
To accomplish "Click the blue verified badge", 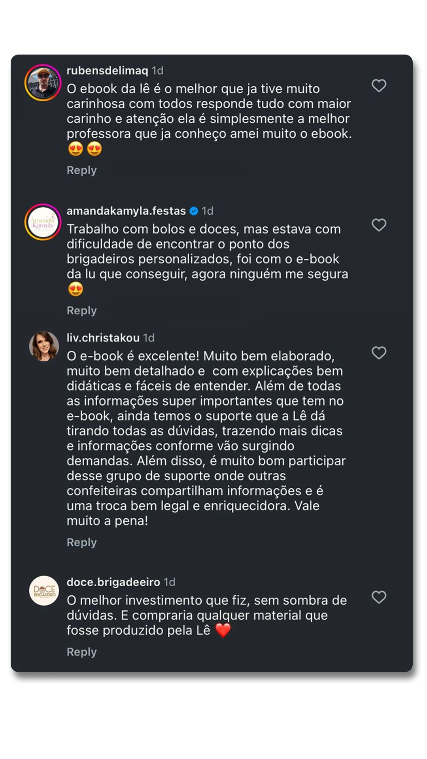I will [194, 211].
